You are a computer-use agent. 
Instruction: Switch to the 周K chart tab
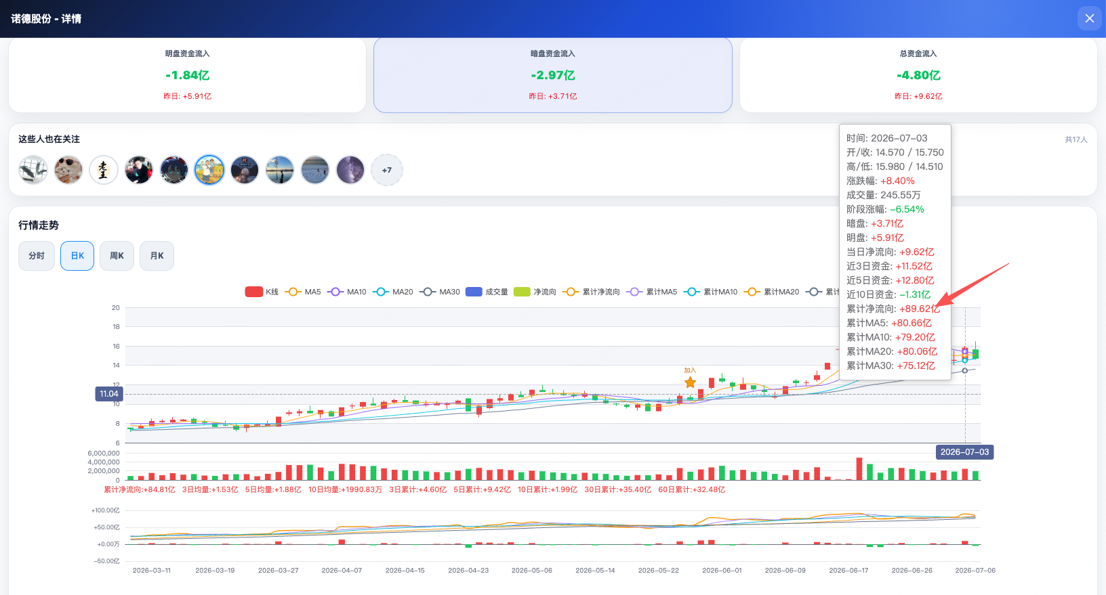117,256
